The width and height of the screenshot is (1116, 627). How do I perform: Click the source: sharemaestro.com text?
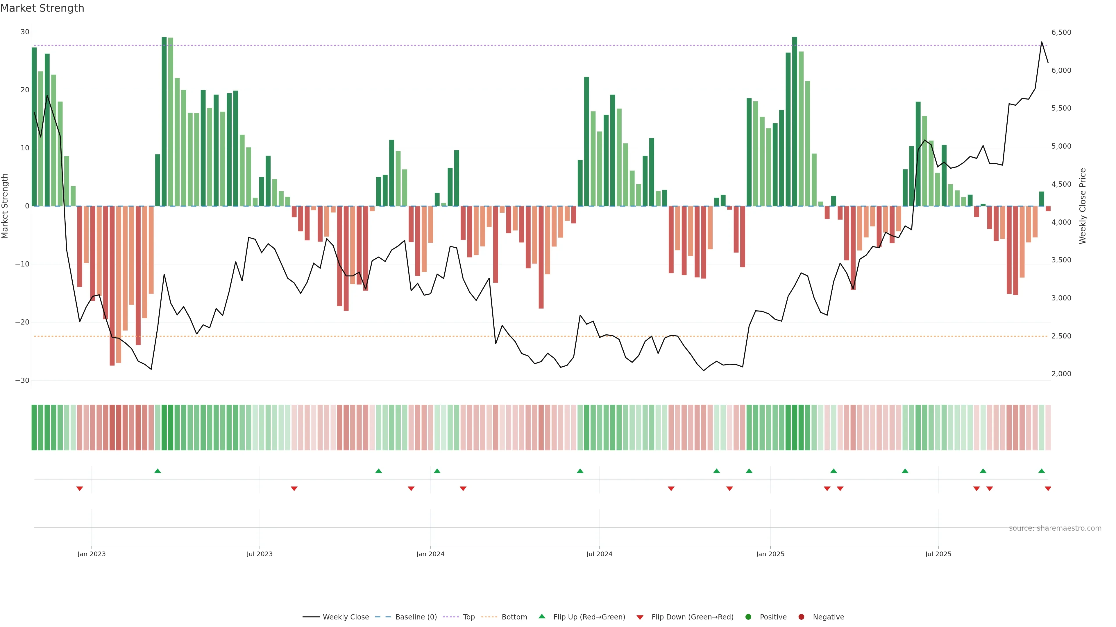1055,528
